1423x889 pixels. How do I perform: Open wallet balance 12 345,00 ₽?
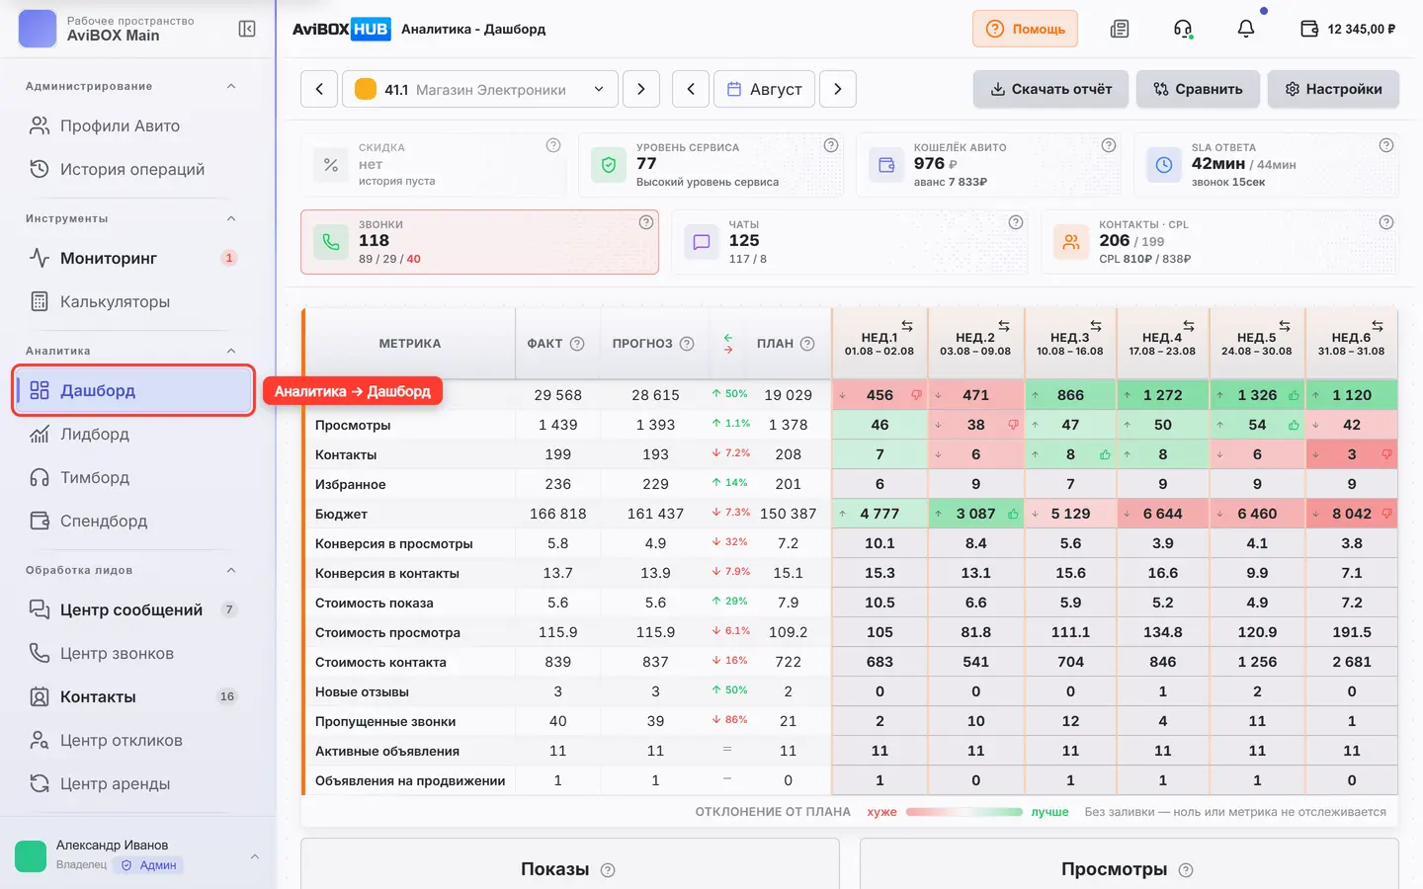point(1348,29)
